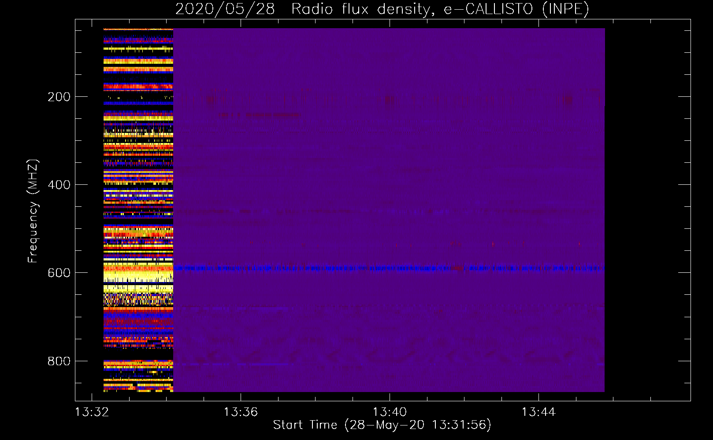This screenshot has height=440, width=713.
Task: Click the 800 frequency tick label
Action: [x=59, y=361]
